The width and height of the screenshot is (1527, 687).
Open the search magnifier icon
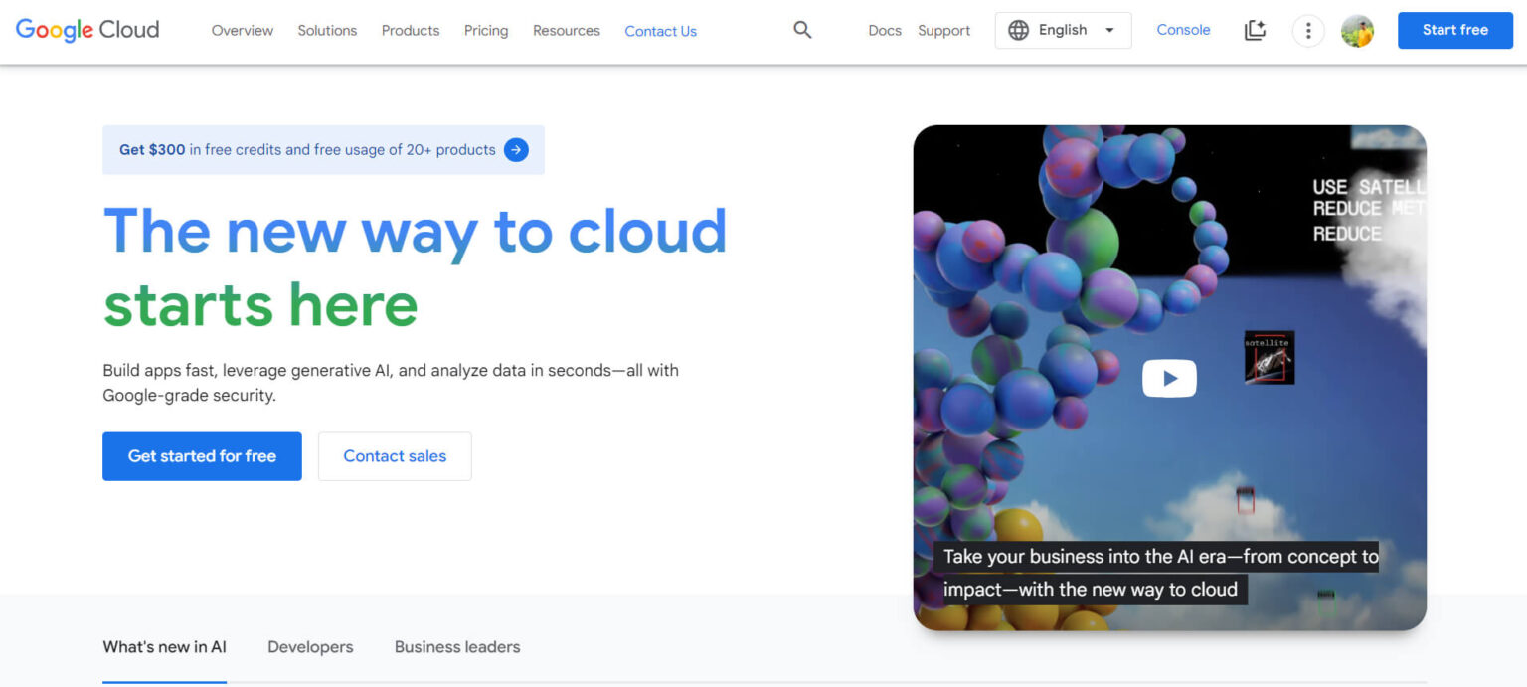[801, 30]
